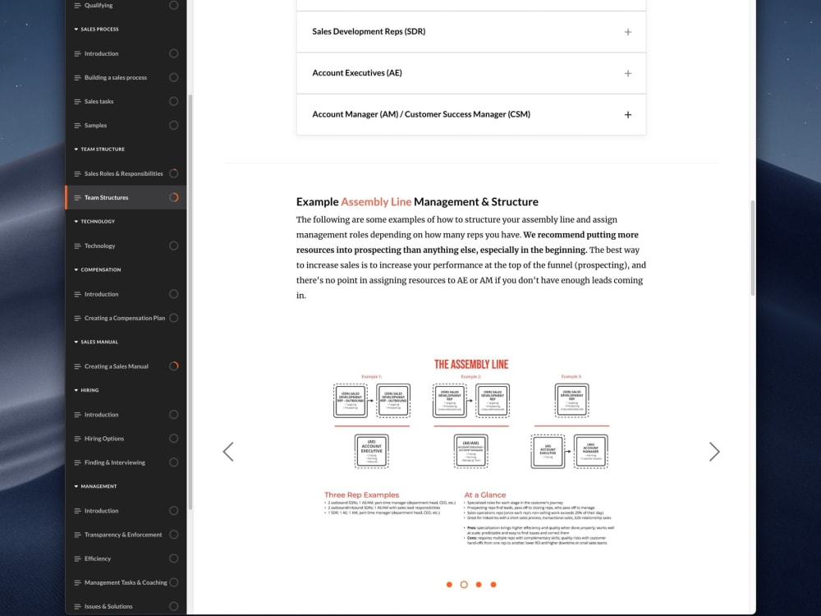The width and height of the screenshot is (821, 616).
Task: Open the Hiring Options lesson
Action: pos(104,439)
